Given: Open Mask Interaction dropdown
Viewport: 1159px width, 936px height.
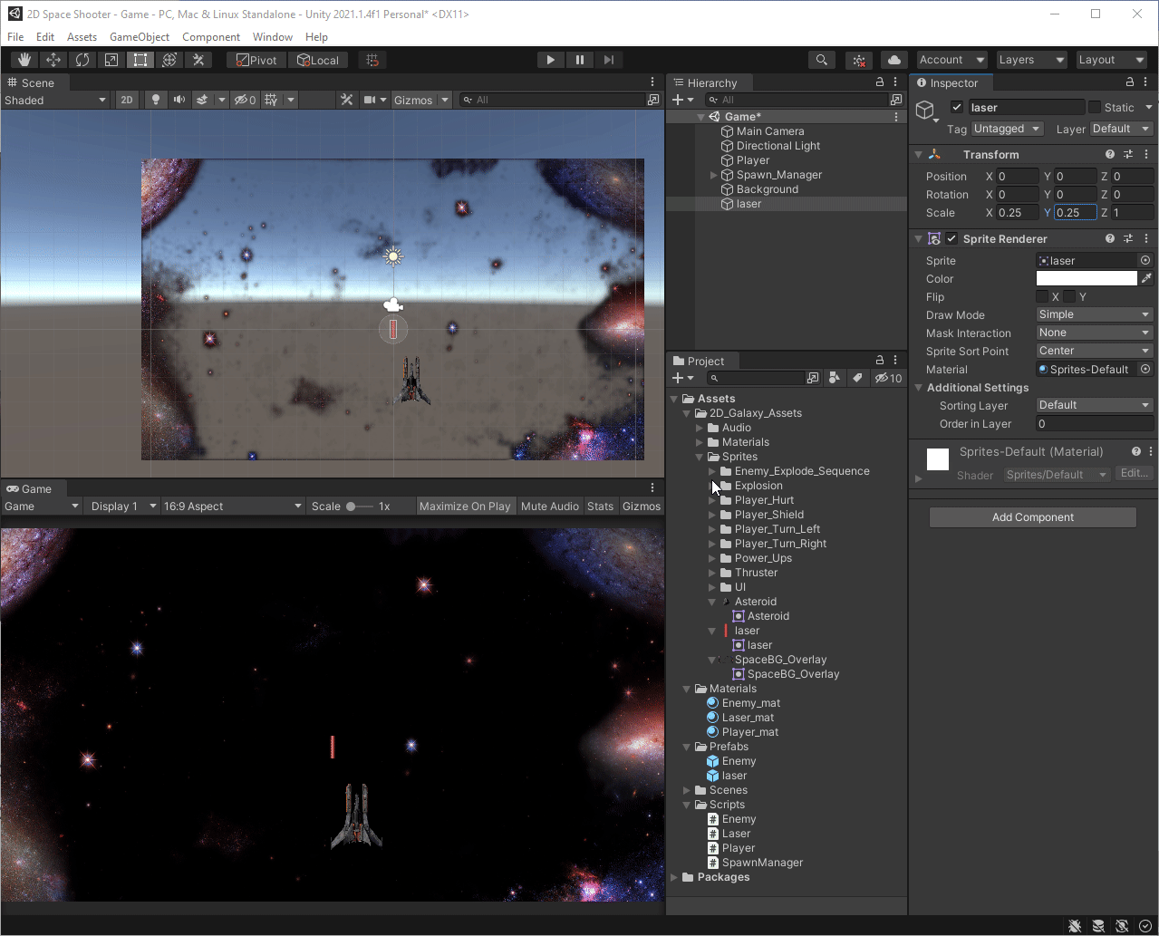Looking at the screenshot, I should click(1095, 333).
